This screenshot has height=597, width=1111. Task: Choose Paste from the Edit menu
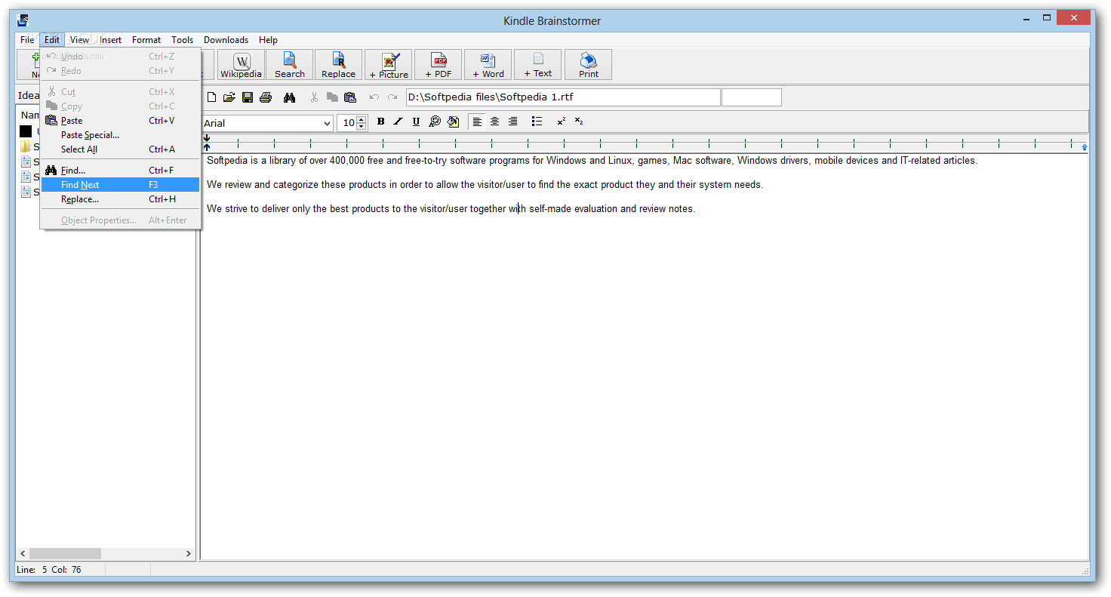[x=121, y=121]
